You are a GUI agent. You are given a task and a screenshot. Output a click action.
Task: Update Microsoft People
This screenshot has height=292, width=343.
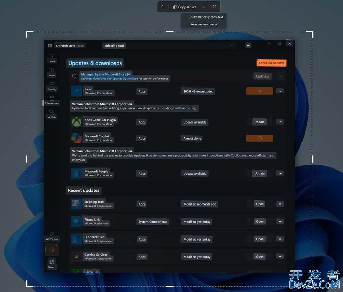[259, 173]
